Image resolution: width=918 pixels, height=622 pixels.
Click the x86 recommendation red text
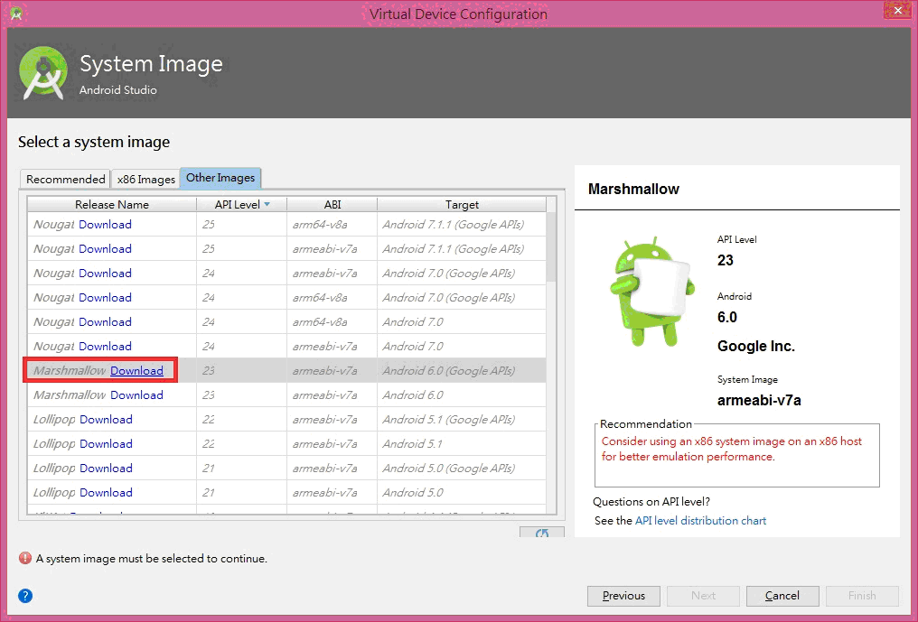[731, 449]
